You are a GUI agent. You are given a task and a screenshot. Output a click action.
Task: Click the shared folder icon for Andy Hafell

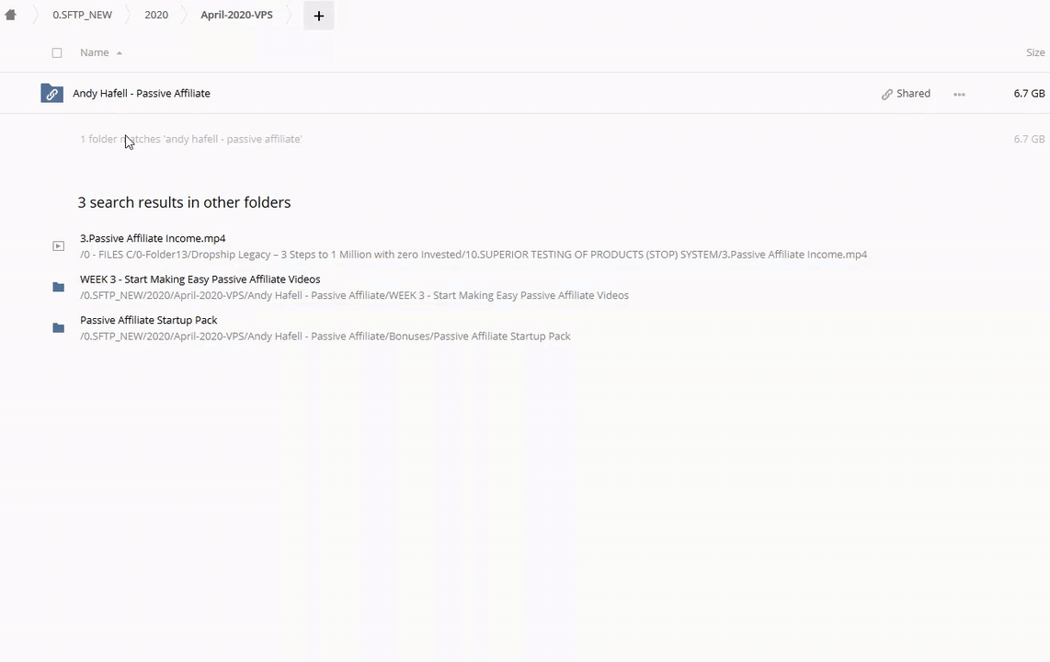(51, 93)
